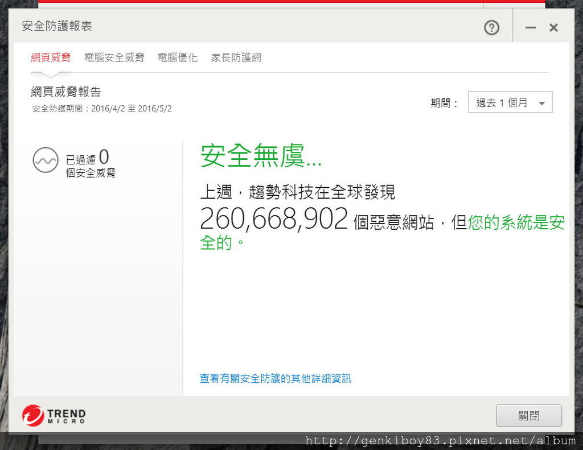The image size is (583, 450).
Task: Go to the 家長防護網 tab
Action: click(x=236, y=57)
